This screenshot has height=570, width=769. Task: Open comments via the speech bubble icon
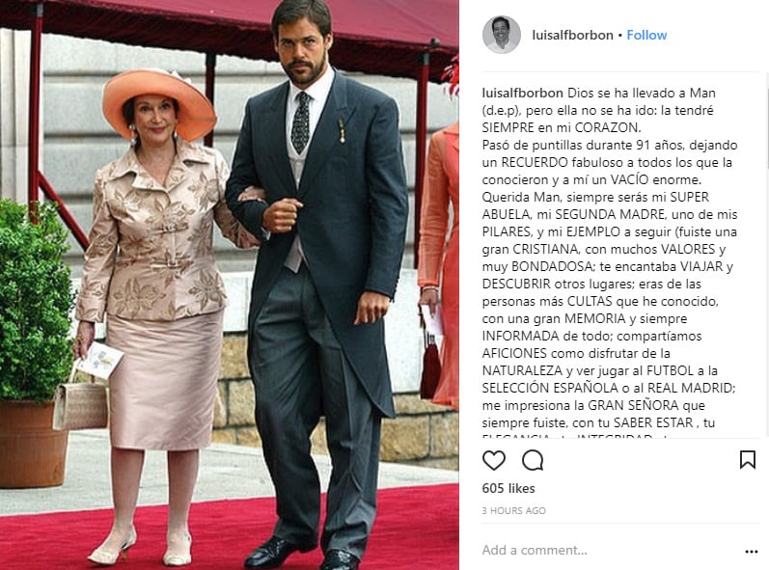533,460
